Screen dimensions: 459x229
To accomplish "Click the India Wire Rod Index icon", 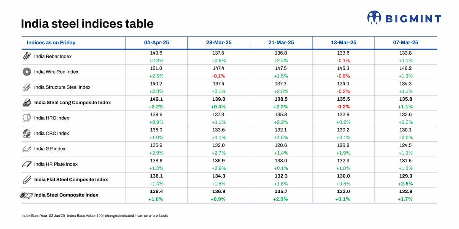I will click(27, 72).
